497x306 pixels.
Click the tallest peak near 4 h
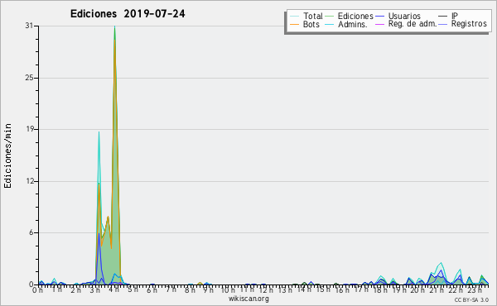point(114,26)
